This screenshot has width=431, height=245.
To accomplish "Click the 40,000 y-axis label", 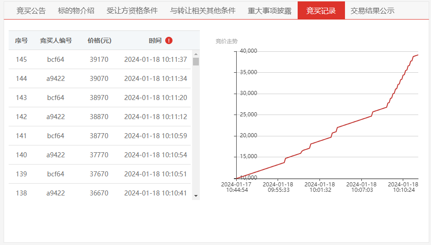I will tap(248, 51).
